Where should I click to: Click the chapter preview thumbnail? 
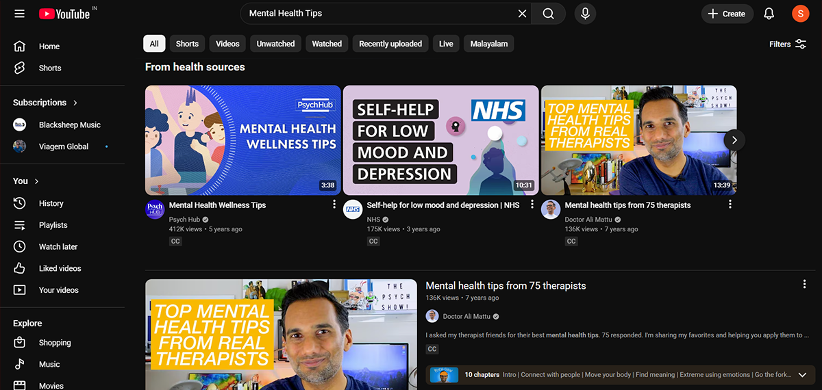[445, 375]
